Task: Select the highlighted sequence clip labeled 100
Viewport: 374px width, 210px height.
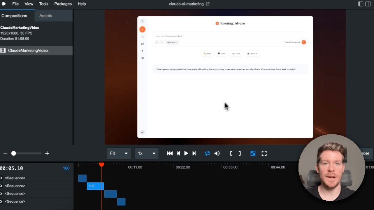Action: [95, 186]
